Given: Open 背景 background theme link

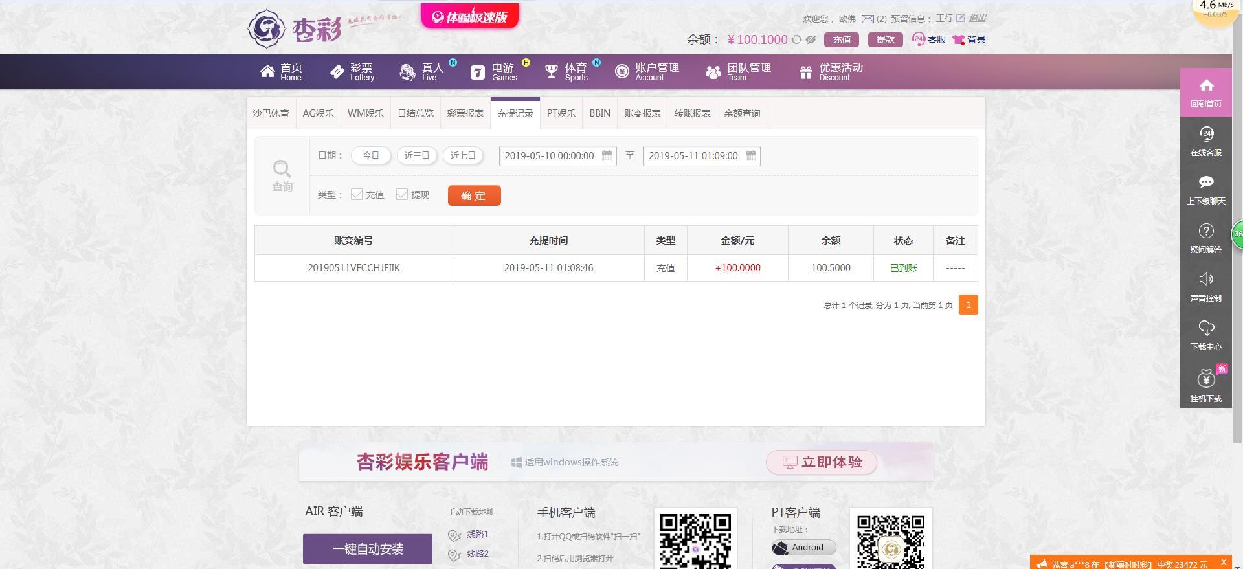Looking at the screenshot, I should 969,39.
